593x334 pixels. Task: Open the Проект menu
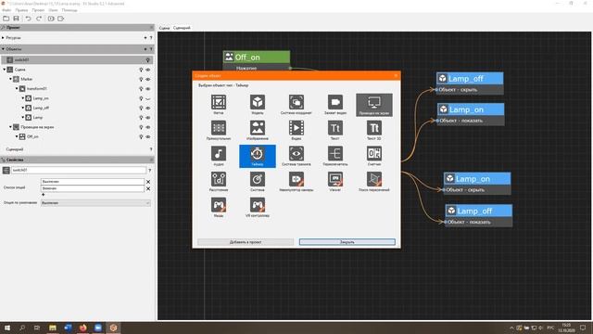tap(38, 10)
